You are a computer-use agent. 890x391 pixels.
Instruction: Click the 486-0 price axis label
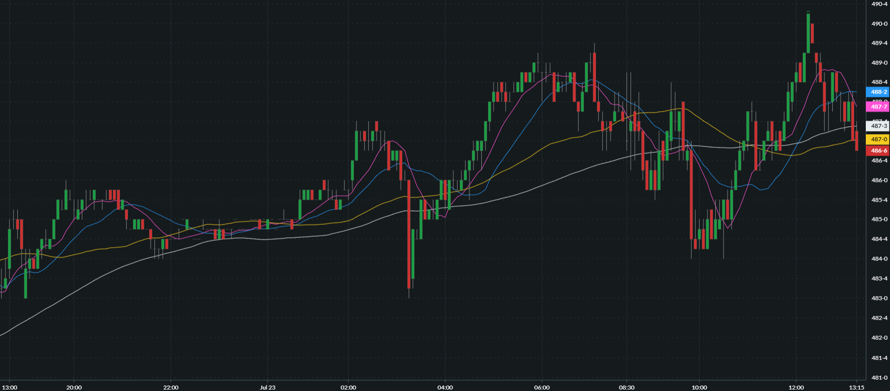click(x=879, y=180)
